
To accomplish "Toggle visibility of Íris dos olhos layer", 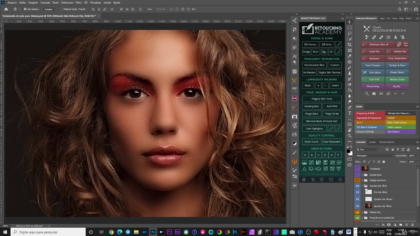I will coord(358,192).
